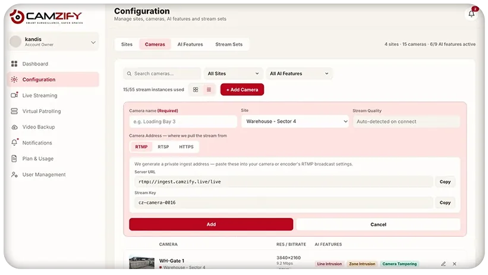Open the Site dropdown showing Warehouse - Sector 4
Image resolution: width=488 pixels, height=275 pixels.
(x=295, y=121)
